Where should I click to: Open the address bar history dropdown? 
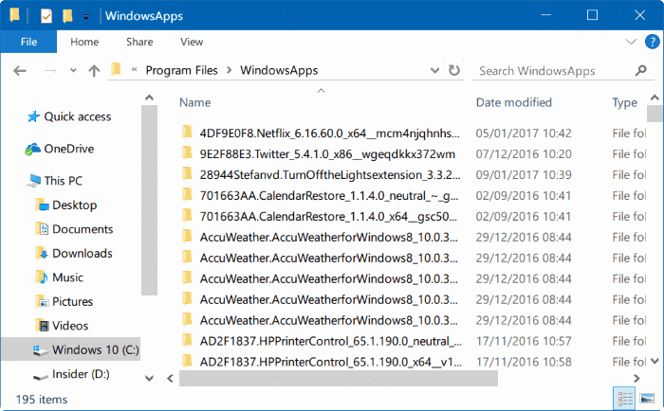point(434,71)
